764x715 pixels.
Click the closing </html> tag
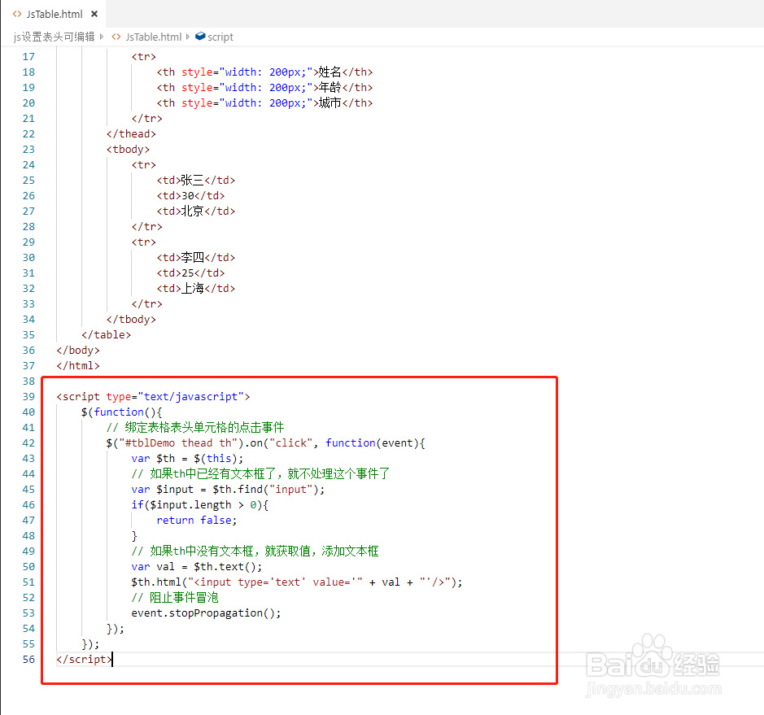78,366
